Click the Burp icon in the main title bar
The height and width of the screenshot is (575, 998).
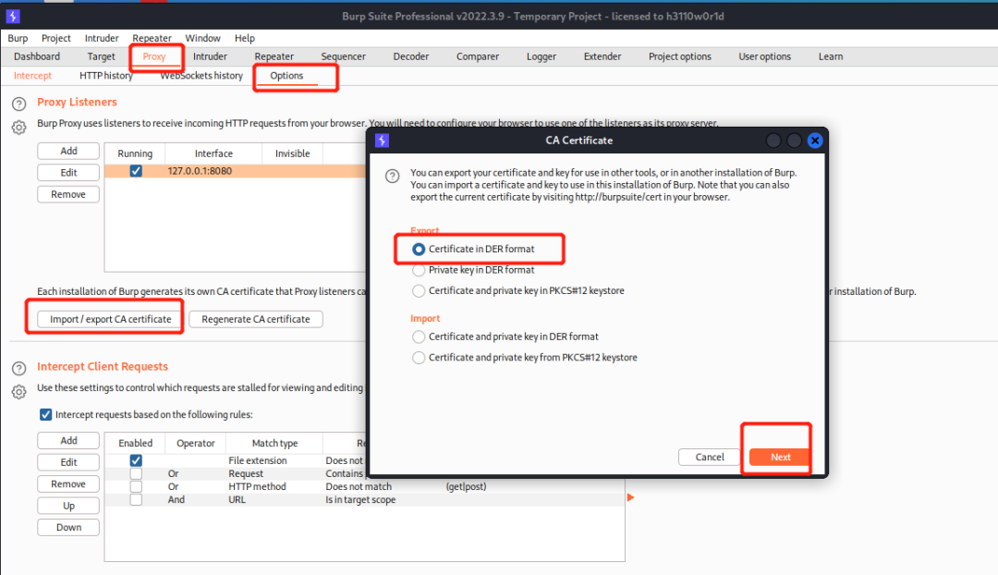pos(12,15)
